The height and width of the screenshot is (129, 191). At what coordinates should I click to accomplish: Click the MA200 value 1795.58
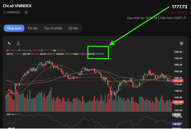pyautogui.click(x=69, y=54)
